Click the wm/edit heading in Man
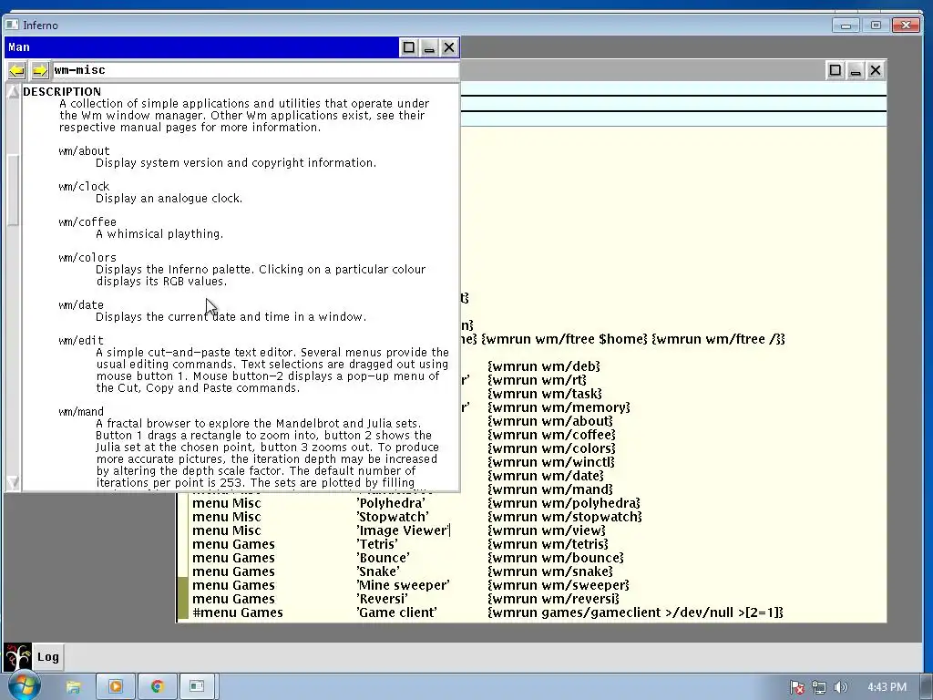Screen dimensions: 933x700 (81, 341)
